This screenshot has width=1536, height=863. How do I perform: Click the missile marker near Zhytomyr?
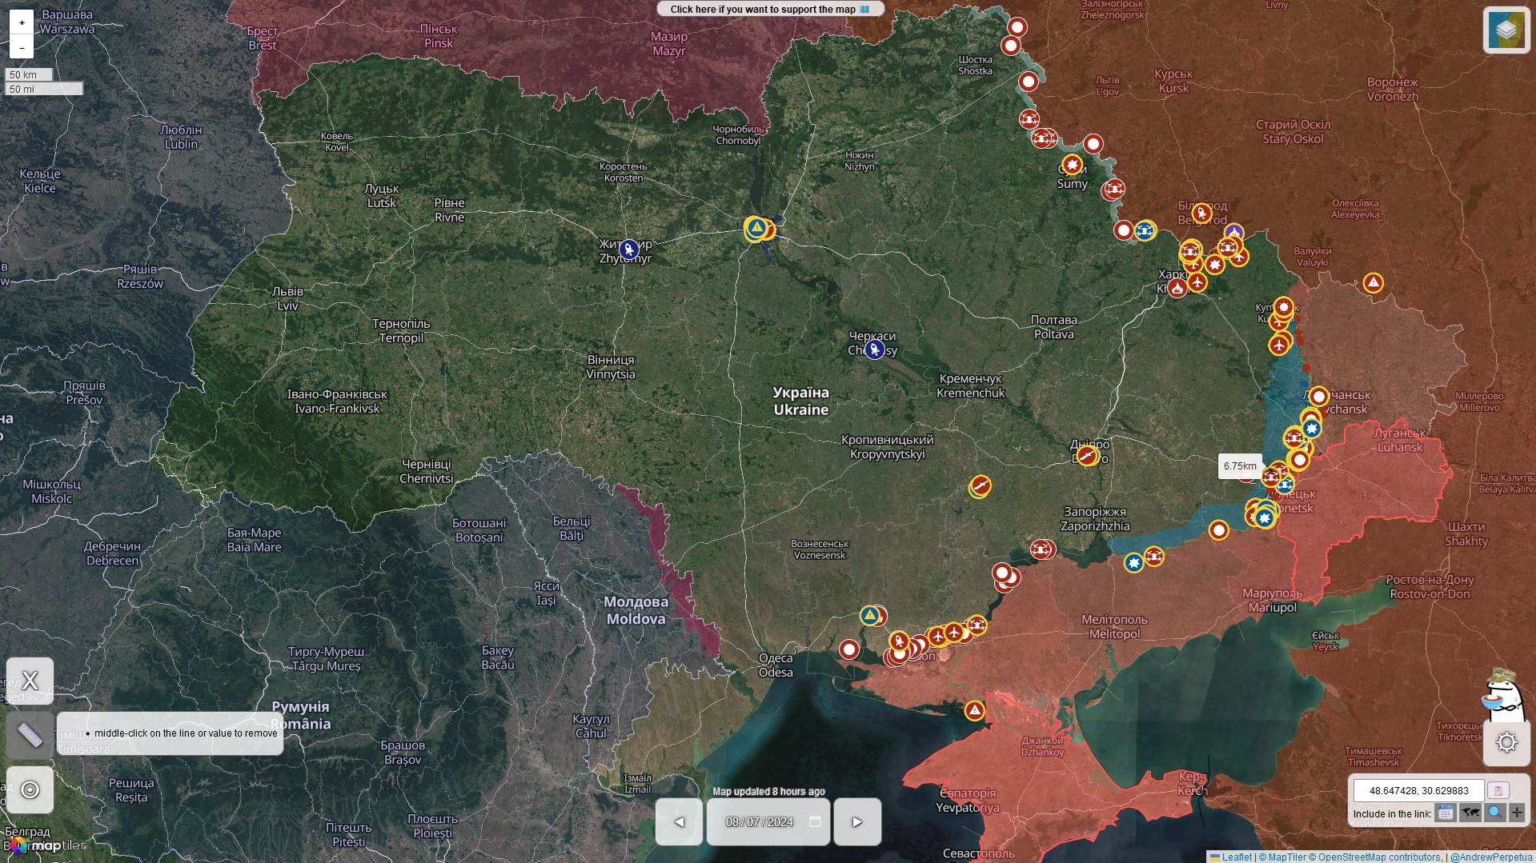(628, 250)
